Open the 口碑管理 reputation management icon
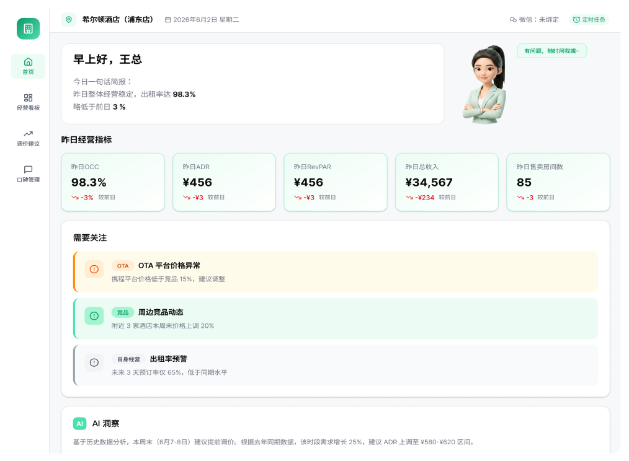This screenshot has height=461, width=629. click(x=28, y=170)
